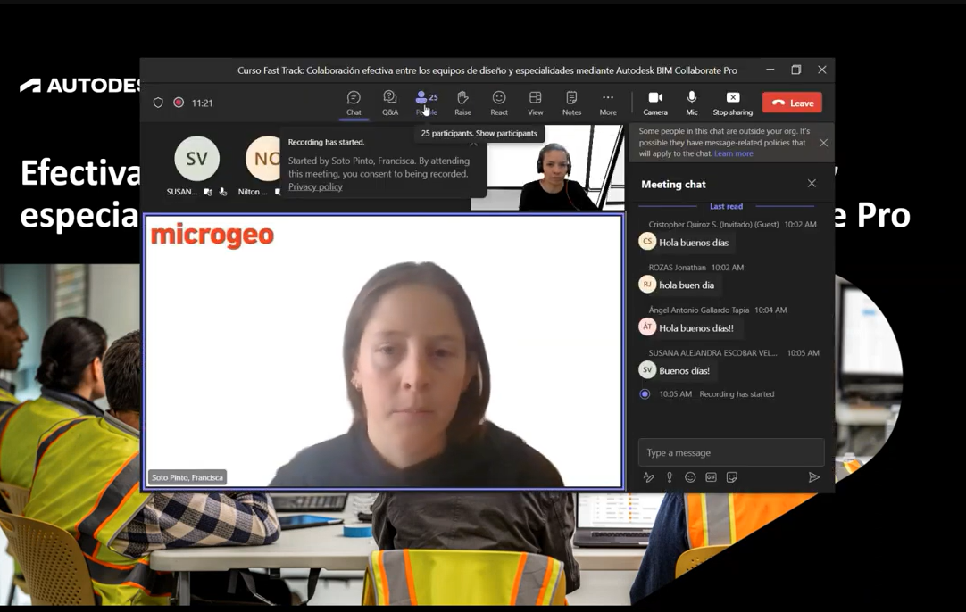Image resolution: width=966 pixels, height=612 pixels.
Task: Click the RJ avatar in chat
Action: pyautogui.click(x=647, y=284)
